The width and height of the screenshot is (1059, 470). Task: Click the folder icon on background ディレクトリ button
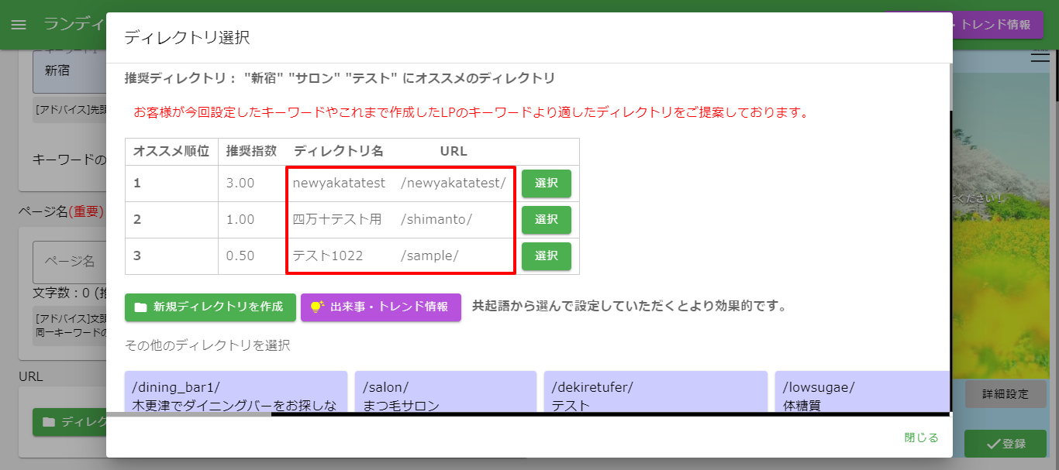pyautogui.click(x=50, y=422)
